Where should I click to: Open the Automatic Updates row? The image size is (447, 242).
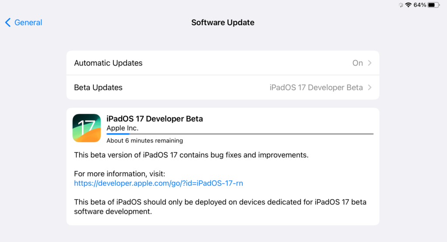(223, 63)
